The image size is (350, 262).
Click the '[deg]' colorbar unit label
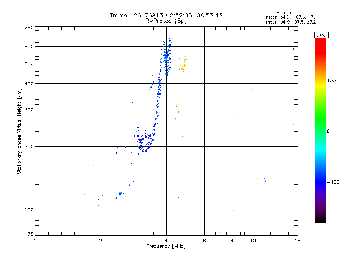pyautogui.click(x=321, y=35)
